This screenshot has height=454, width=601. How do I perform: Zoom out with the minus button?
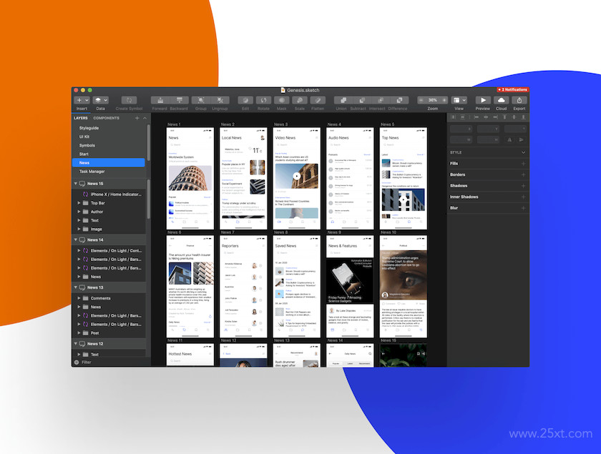[x=421, y=100]
